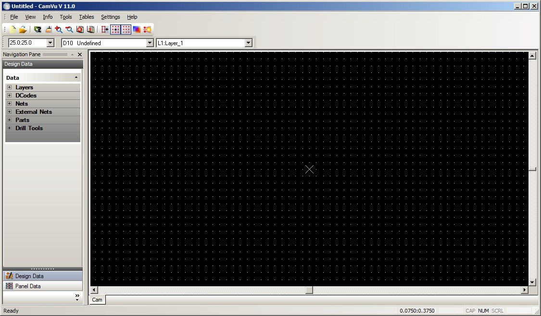Click the vertical scrollbar down arrow
541x316 pixels.
click(532, 282)
